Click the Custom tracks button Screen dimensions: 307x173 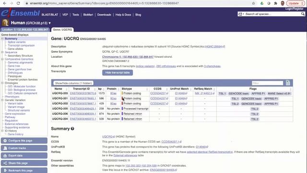click(x=24, y=148)
